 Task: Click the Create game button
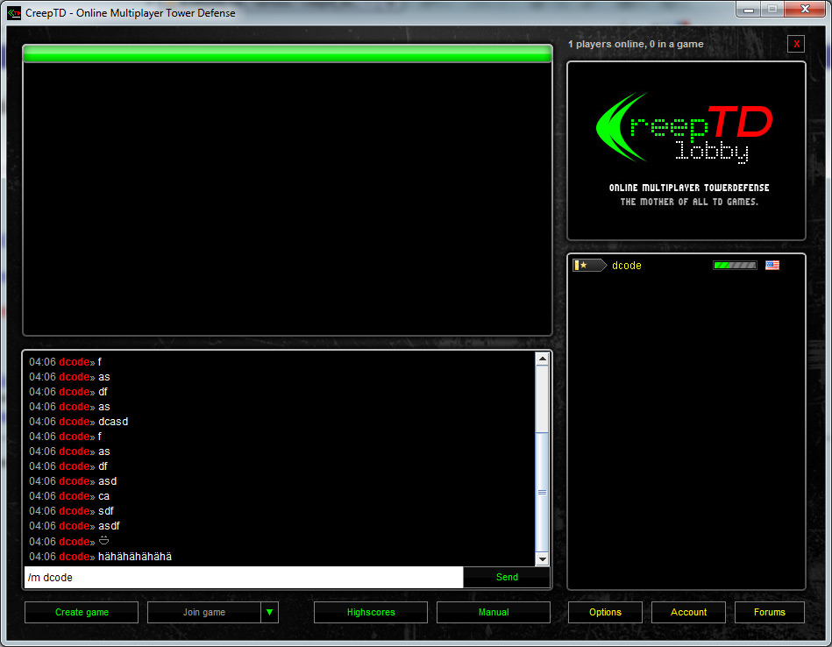coord(82,612)
